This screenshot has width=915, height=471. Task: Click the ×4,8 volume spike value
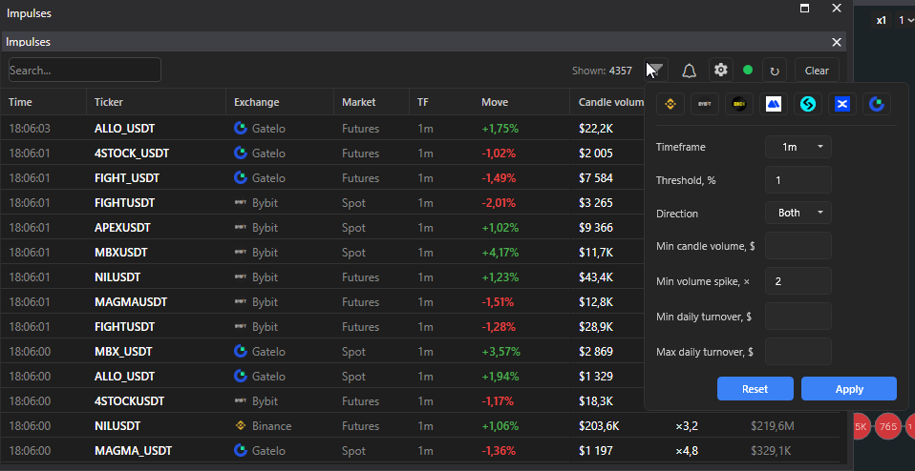tap(687, 450)
